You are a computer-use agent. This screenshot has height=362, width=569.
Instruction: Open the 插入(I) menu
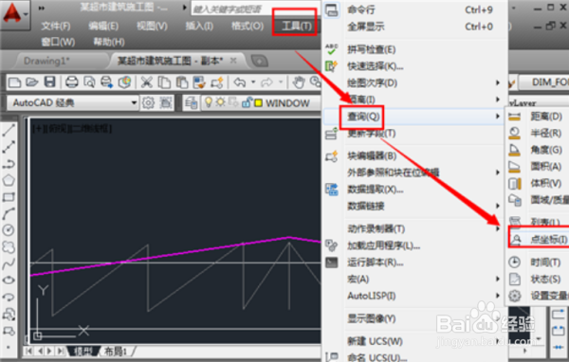(199, 27)
